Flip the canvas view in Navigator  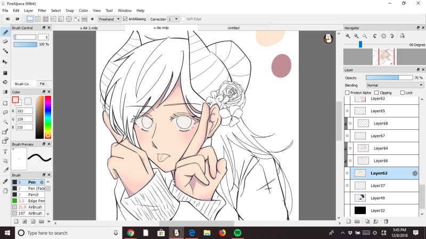tap(402, 36)
